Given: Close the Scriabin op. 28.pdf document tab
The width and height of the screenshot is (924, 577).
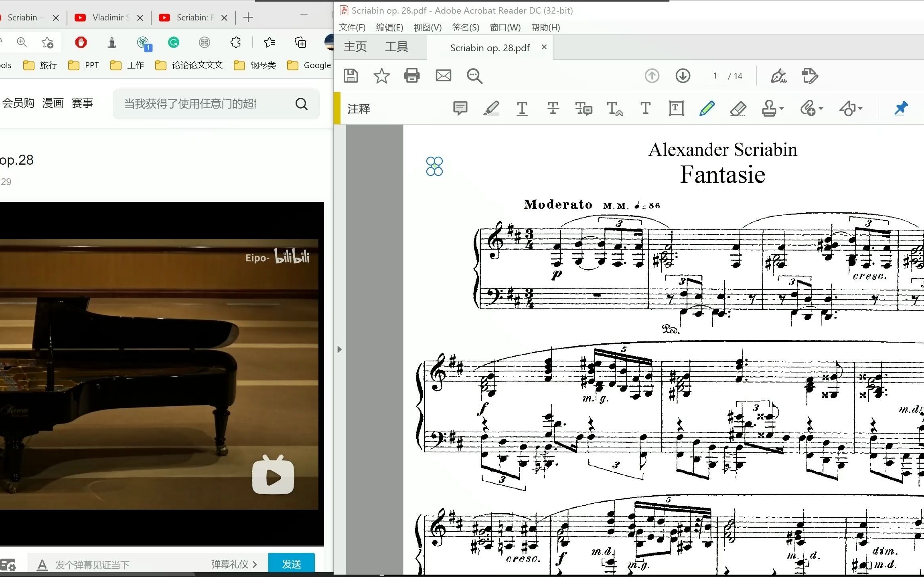Looking at the screenshot, I should coord(544,47).
